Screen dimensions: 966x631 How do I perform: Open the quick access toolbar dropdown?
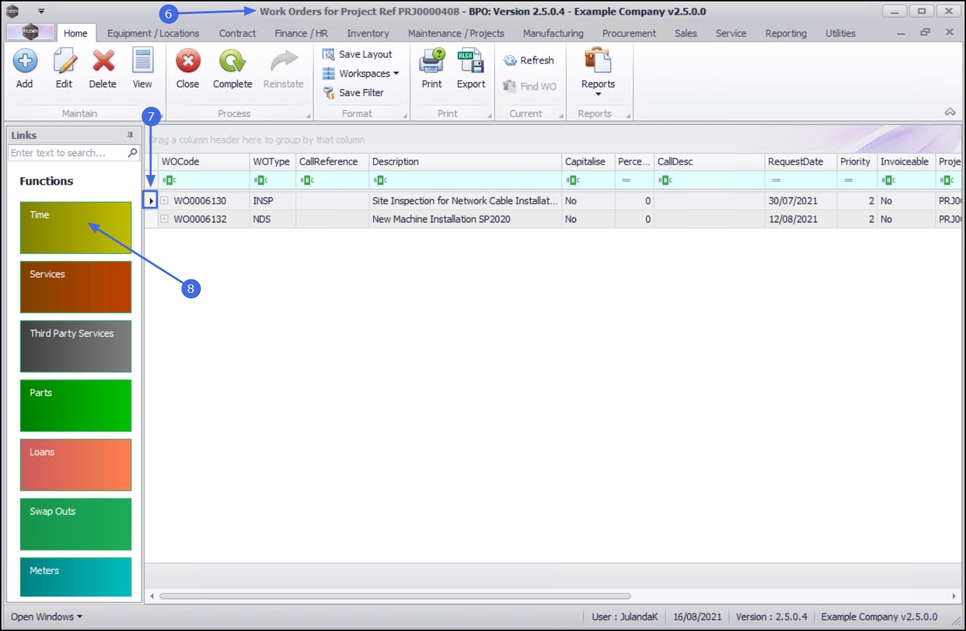[x=41, y=11]
